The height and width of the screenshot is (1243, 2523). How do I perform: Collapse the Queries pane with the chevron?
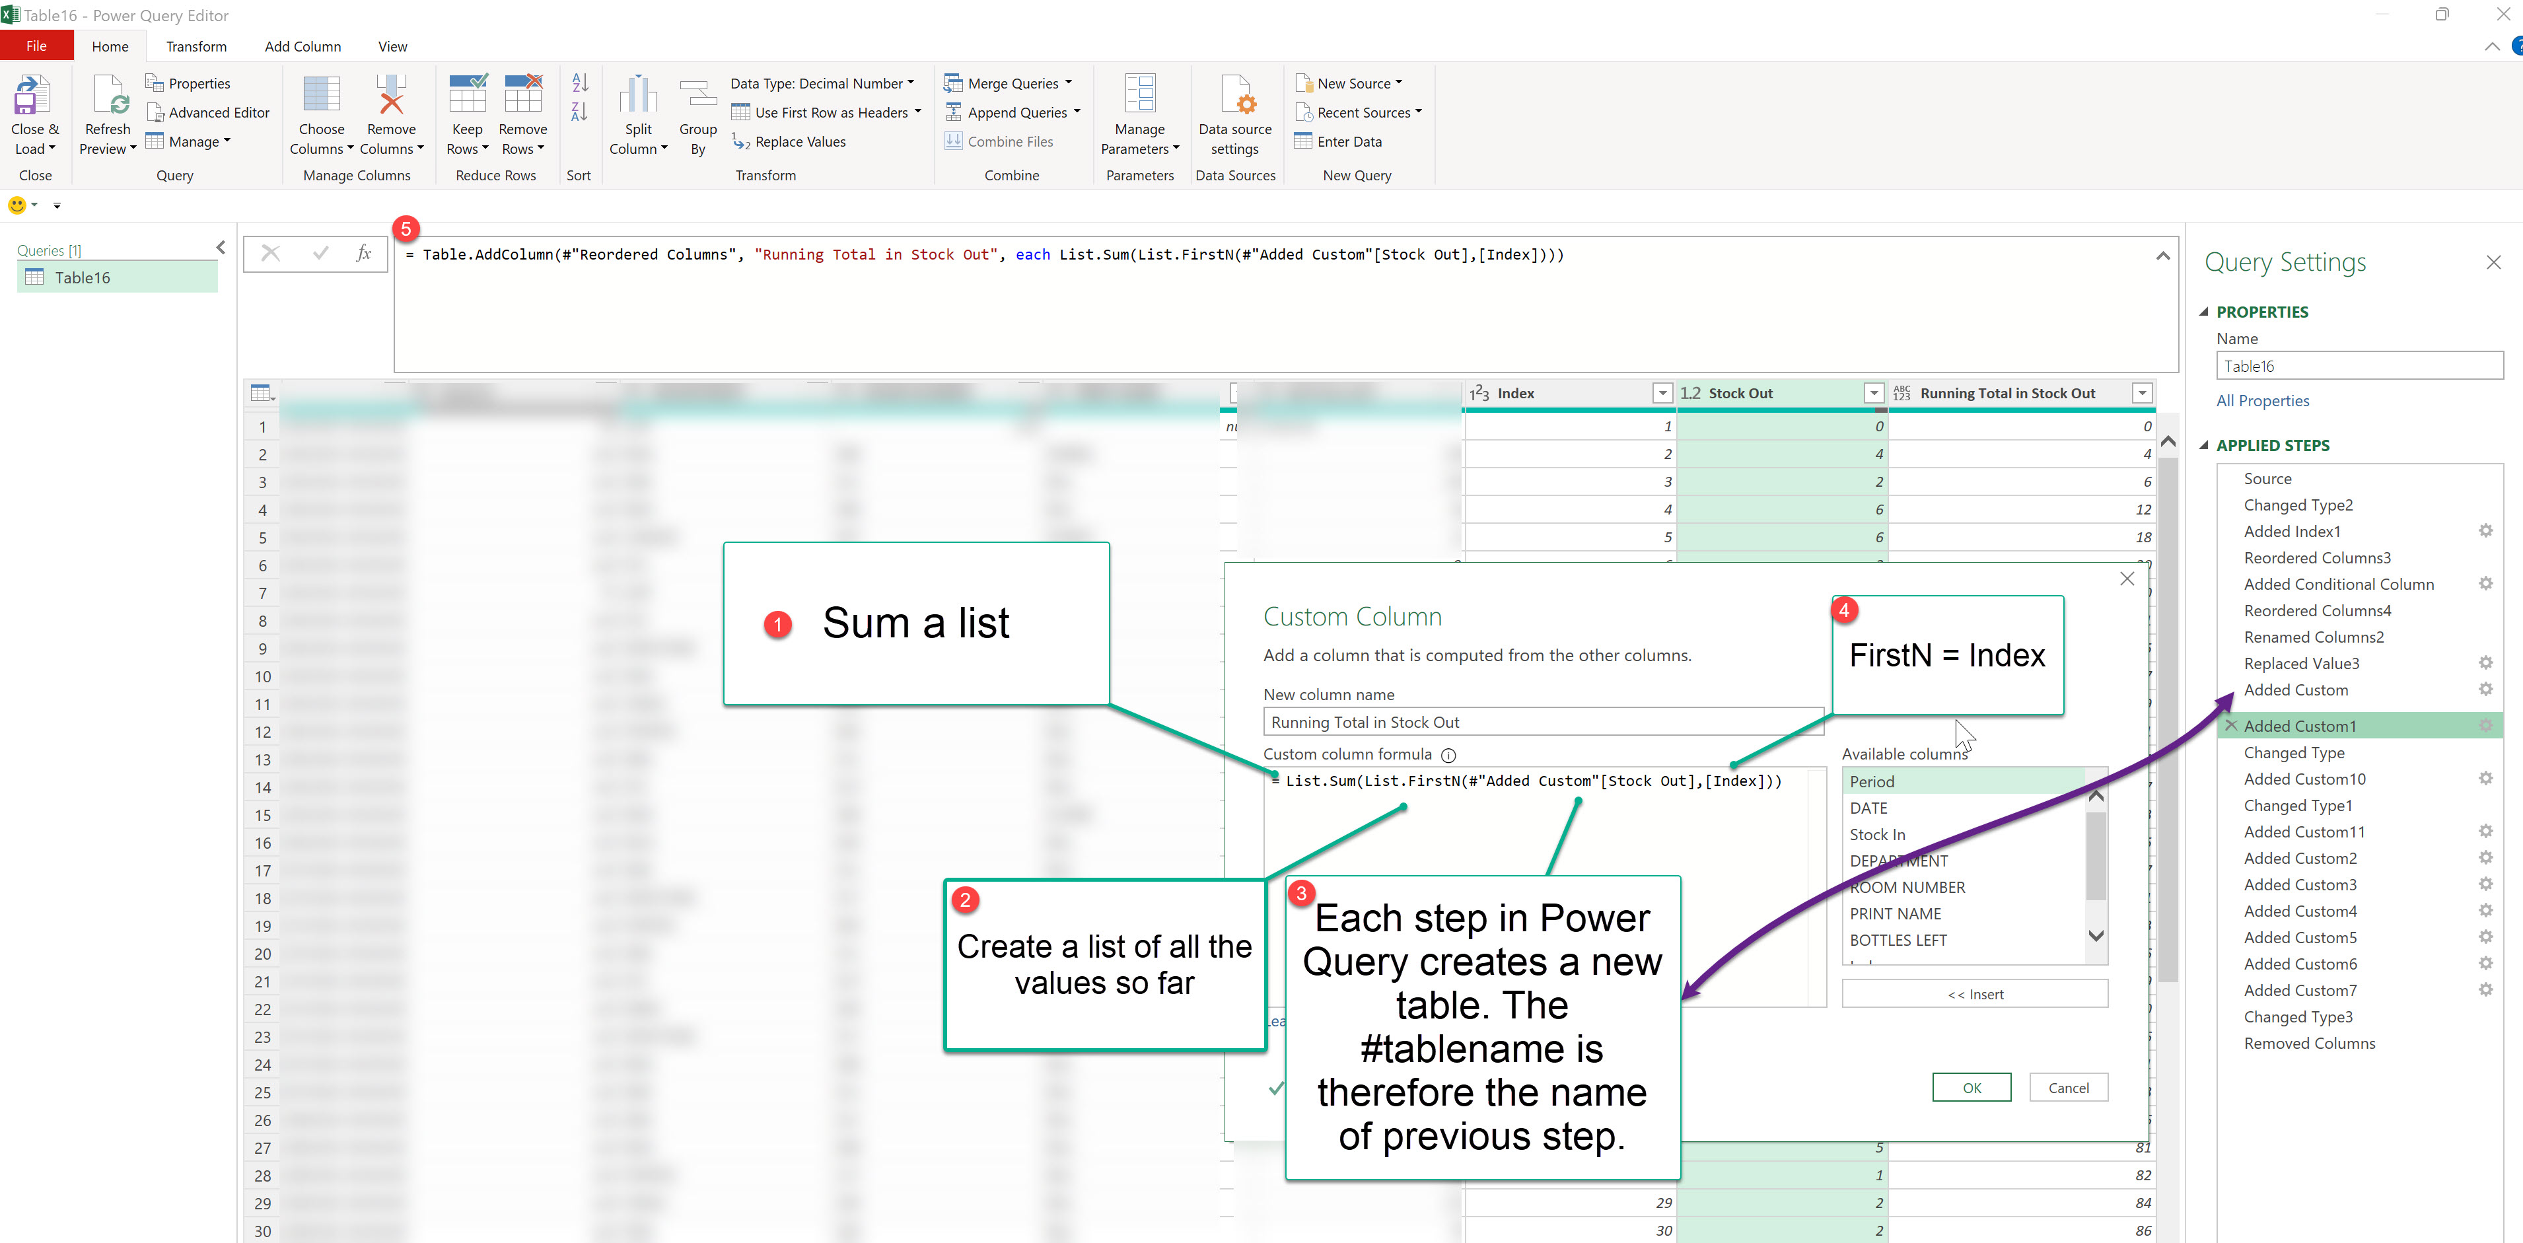221,248
